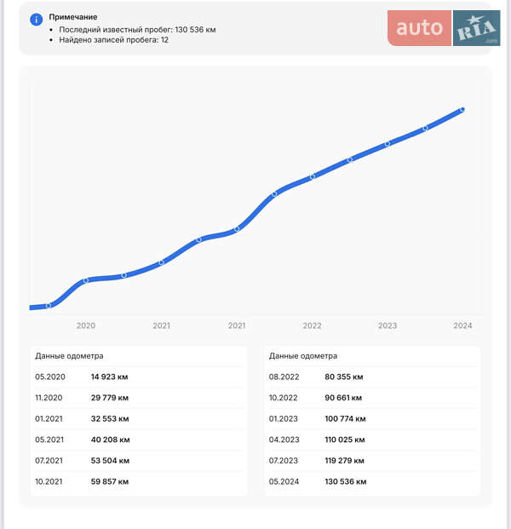The image size is (511, 529).
Task: Select the first data point on the mileage line
Action: (x=49, y=305)
